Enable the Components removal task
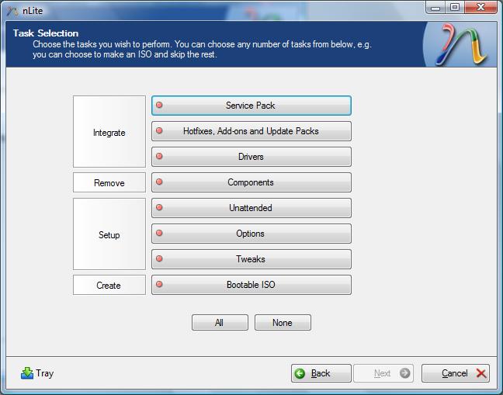Screen dimensions: 503x395 251,182
